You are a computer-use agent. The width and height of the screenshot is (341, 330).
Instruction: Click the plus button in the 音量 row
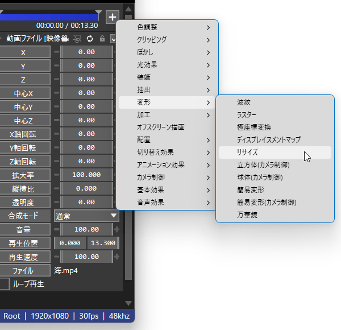click(117, 229)
